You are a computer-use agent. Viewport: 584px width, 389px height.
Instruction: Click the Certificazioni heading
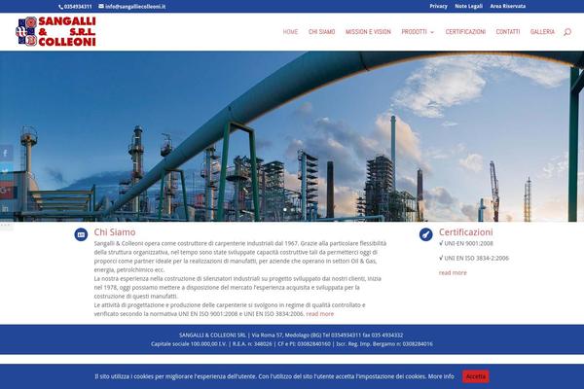point(465,232)
